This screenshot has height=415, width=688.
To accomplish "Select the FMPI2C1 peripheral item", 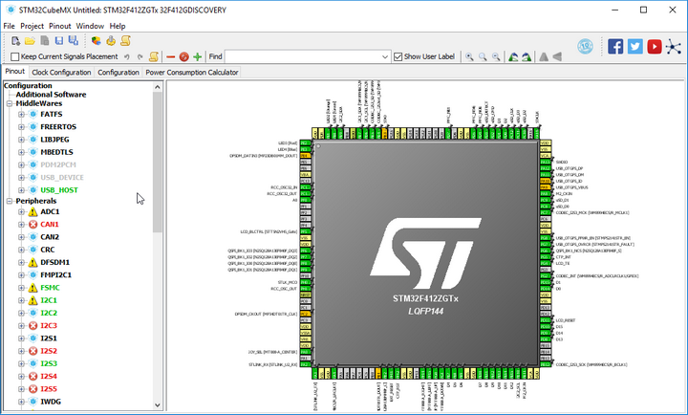I will point(55,275).
